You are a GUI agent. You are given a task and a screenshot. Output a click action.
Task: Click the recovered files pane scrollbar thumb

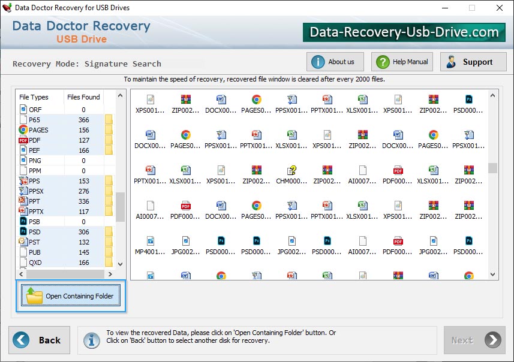point(492,168)
